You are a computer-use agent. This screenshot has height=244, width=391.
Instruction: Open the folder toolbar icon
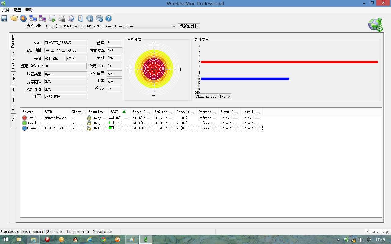click(x=14, y=18)
